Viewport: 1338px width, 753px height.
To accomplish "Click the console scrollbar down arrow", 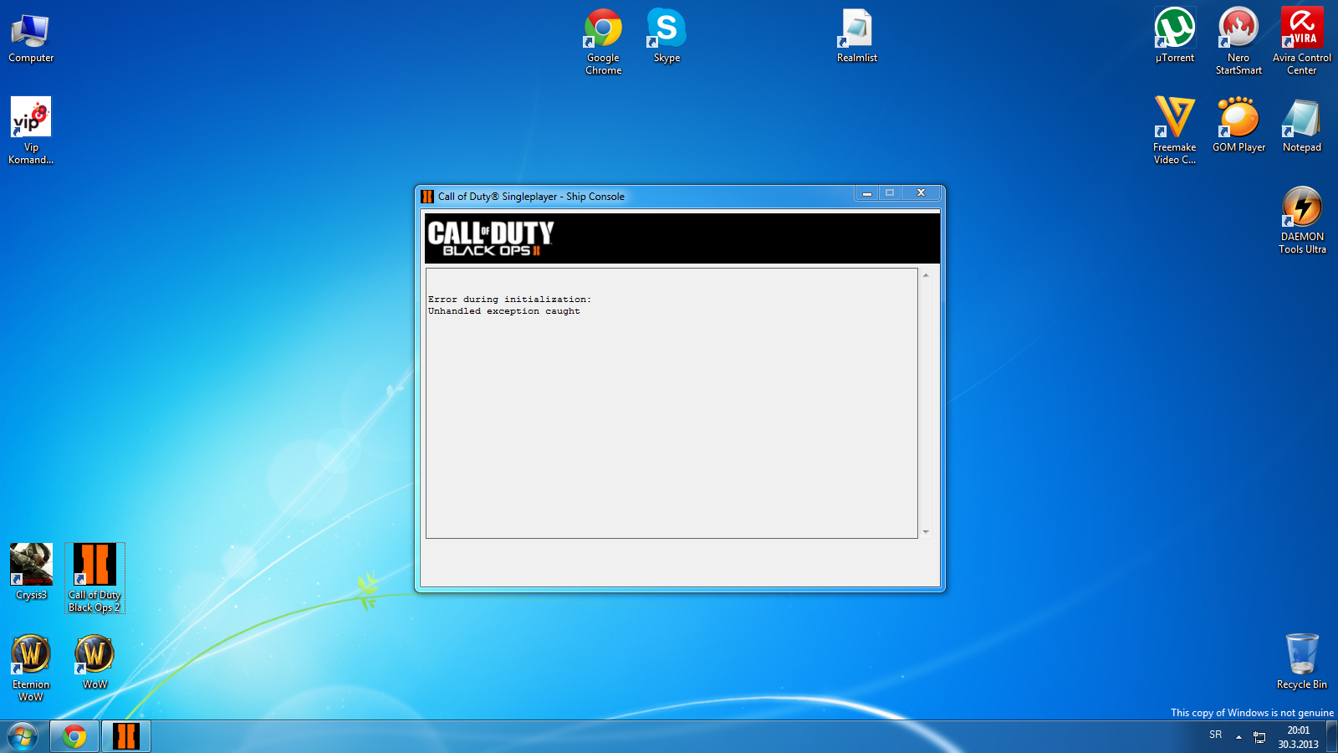I will click(x=926, y=532).
